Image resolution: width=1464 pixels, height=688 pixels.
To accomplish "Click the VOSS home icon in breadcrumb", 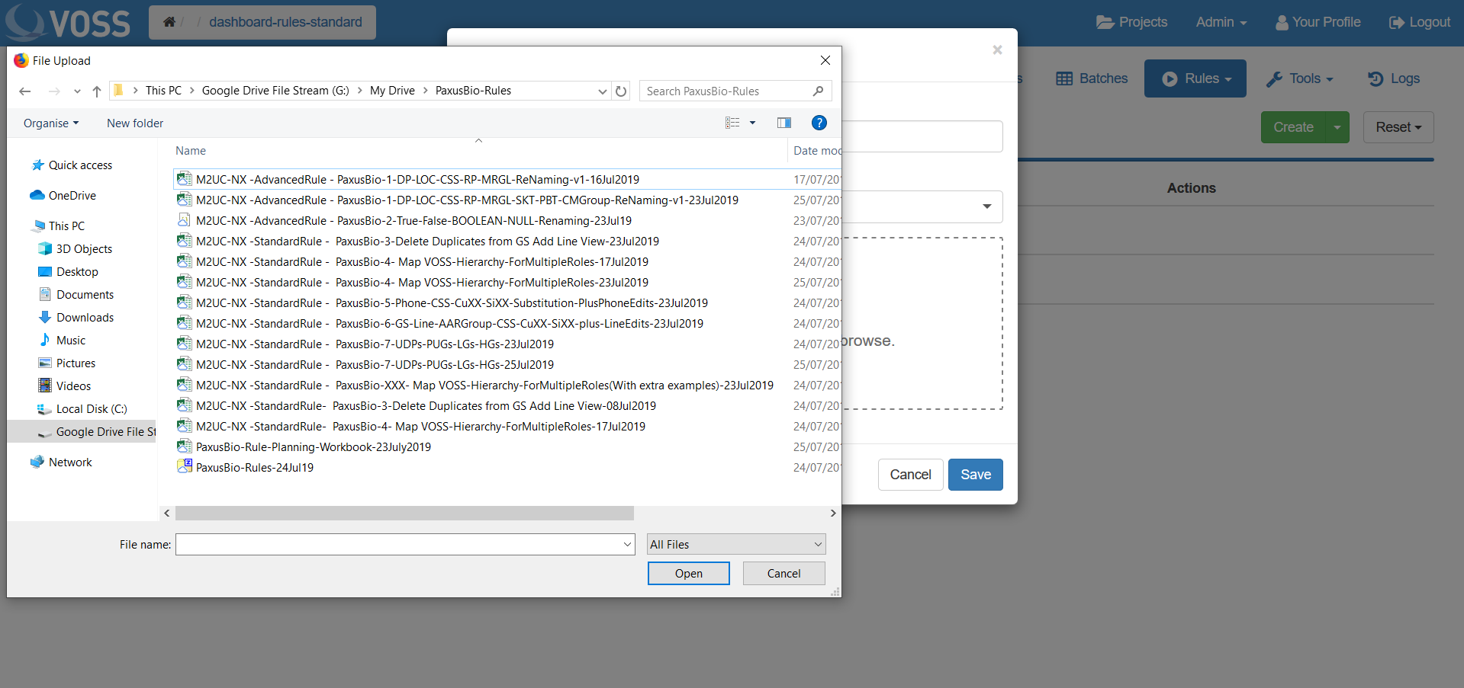I will click(x=169, y=22).
